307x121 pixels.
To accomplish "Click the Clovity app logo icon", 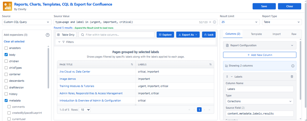I will click(x=7, y=6).
